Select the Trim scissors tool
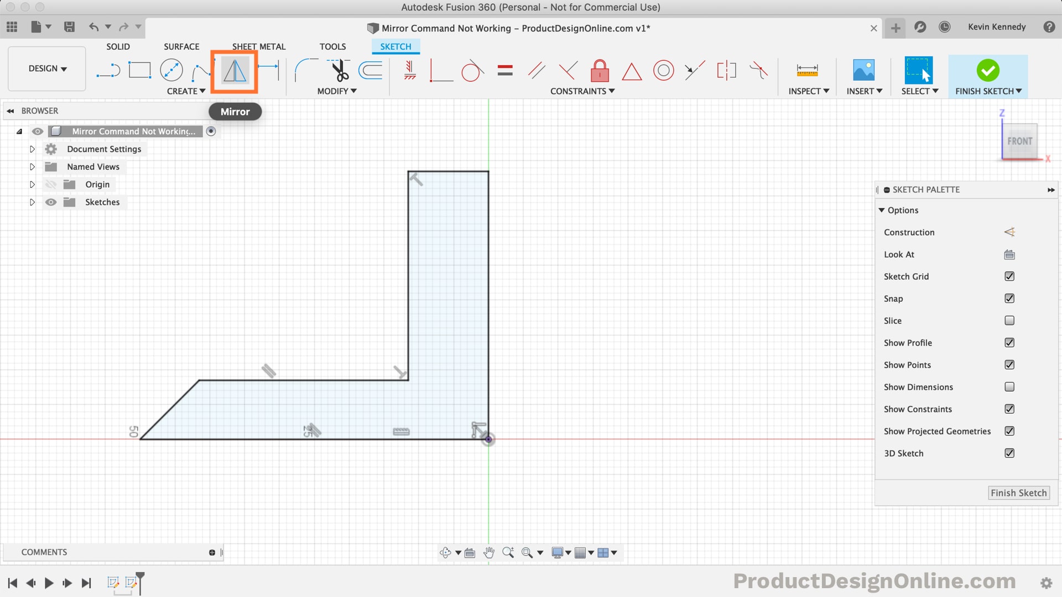The width and height of the screenshot is (1062, 597). tap(339, 70)
